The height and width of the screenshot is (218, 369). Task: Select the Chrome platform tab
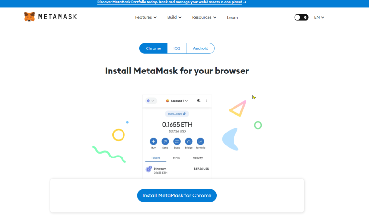pos(153,48)
